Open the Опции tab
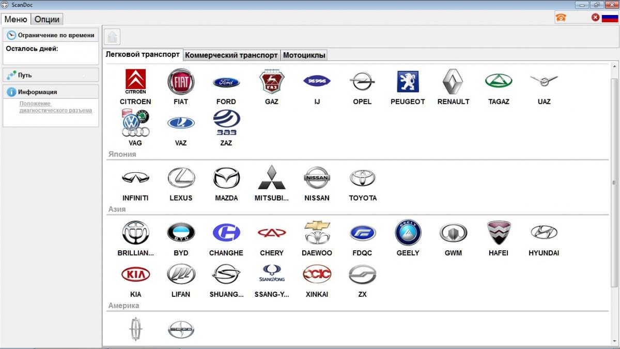The image size is (620, 349). coord(47,19)
